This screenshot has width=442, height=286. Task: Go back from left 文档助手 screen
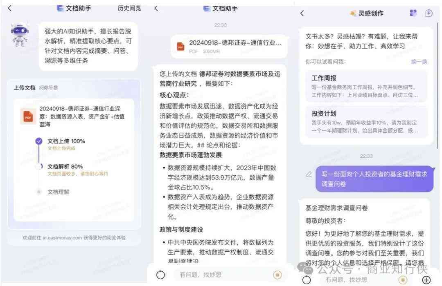tap(9, 8)
